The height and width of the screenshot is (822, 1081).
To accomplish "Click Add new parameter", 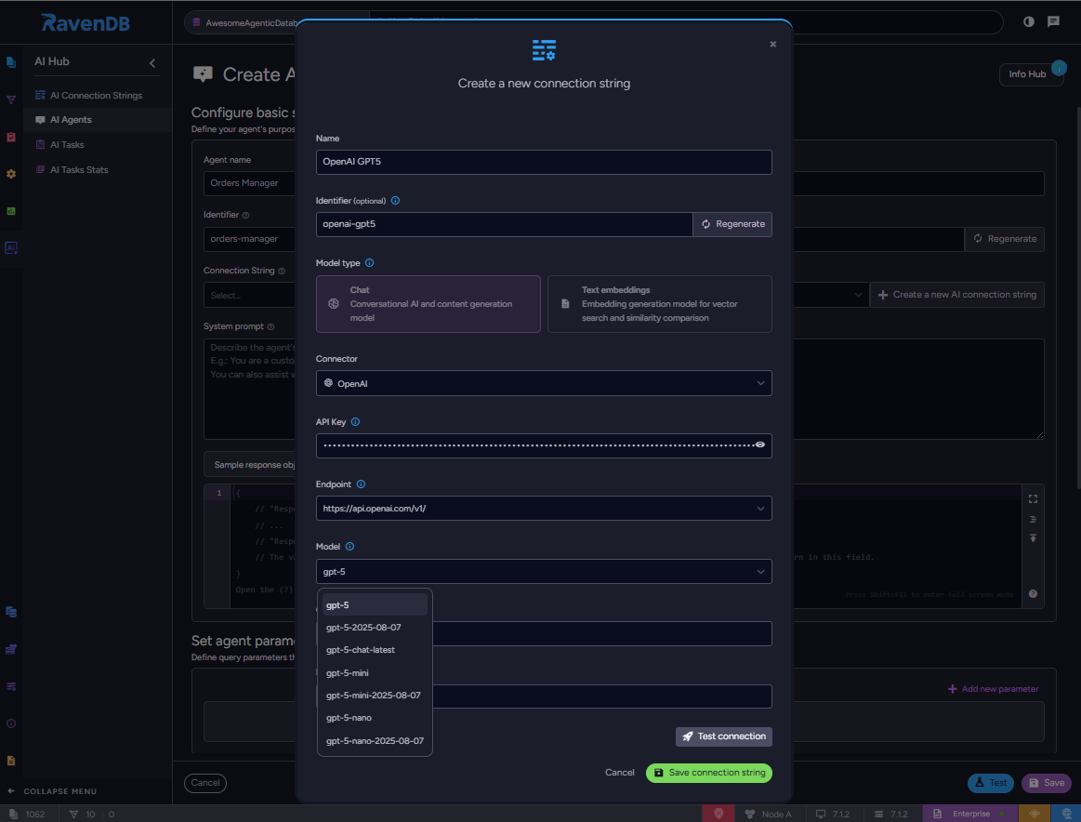I will 993,689.
